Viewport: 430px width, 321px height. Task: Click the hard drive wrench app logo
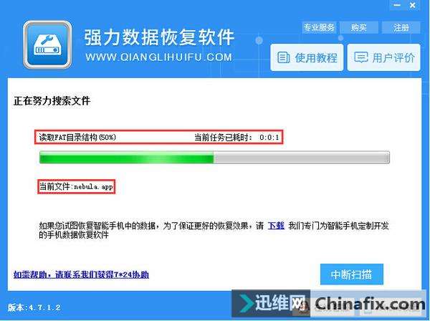pos(47,44)
